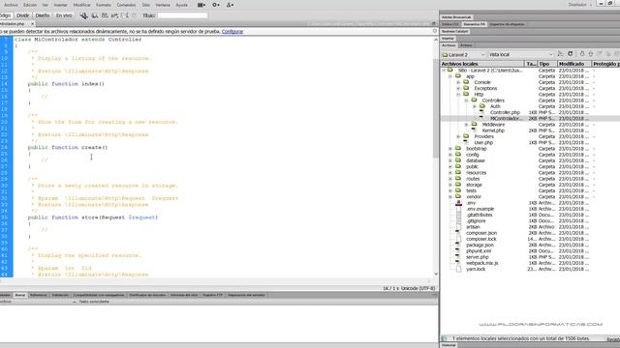Switch to Dividir split view
620x348 pixels.
(x=22, y=15)
